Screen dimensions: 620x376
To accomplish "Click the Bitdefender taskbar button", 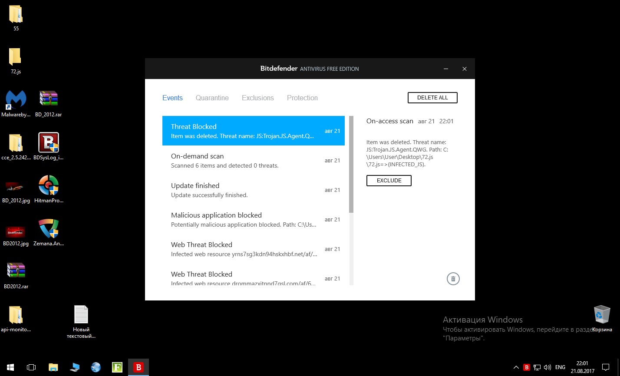I will pos(139,367).
